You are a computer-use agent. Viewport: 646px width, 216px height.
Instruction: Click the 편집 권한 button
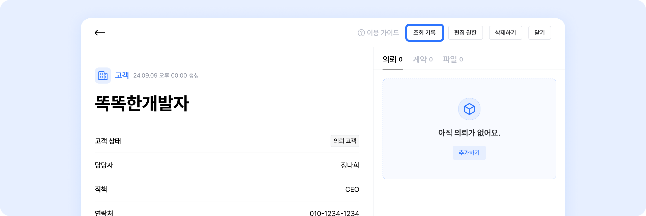[x=465, y=33]
